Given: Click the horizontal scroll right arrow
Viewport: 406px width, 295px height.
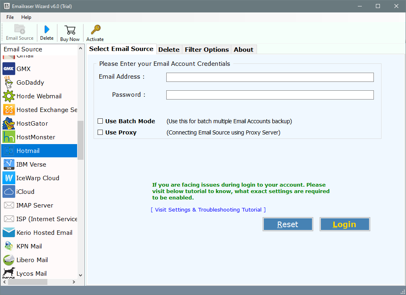Looking at the screenshot, I should click(x=74, y=282).
